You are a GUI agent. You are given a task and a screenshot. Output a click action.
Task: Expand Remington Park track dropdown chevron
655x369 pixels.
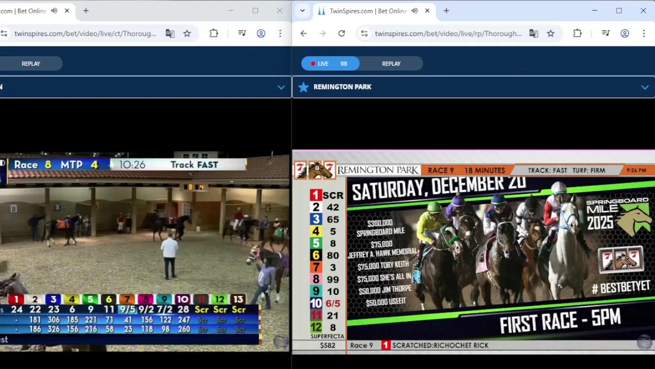(x=644, y=87)
